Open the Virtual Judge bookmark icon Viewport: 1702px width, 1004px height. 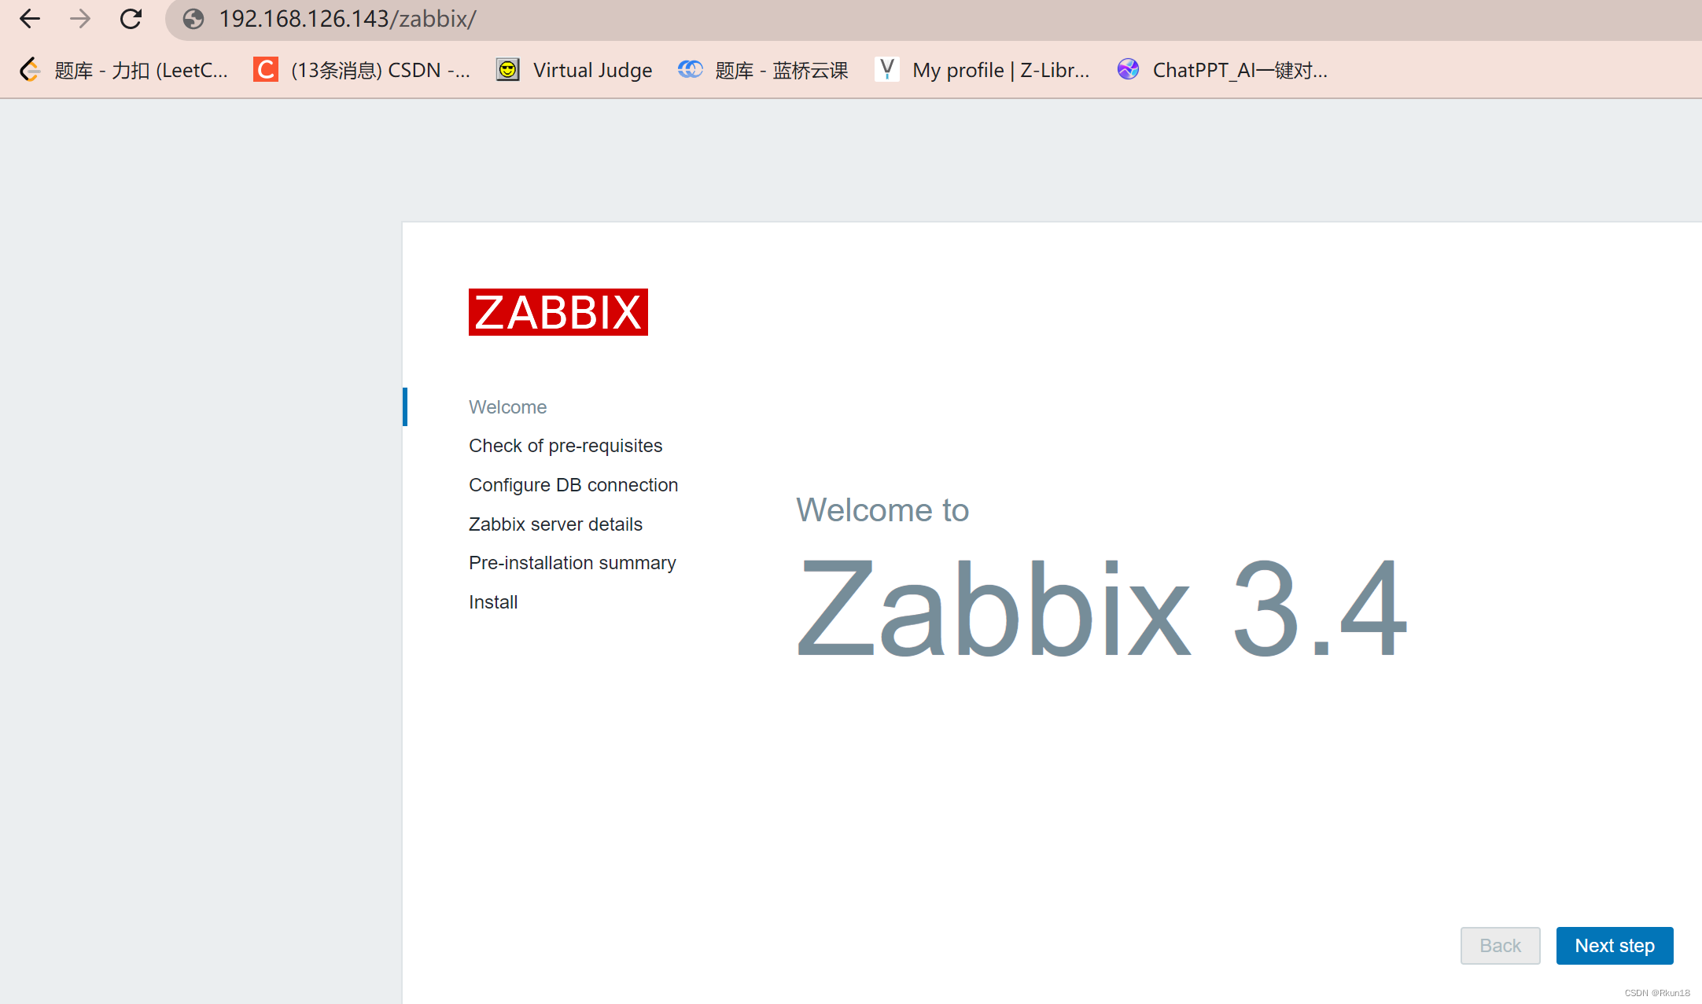(508, 70)
